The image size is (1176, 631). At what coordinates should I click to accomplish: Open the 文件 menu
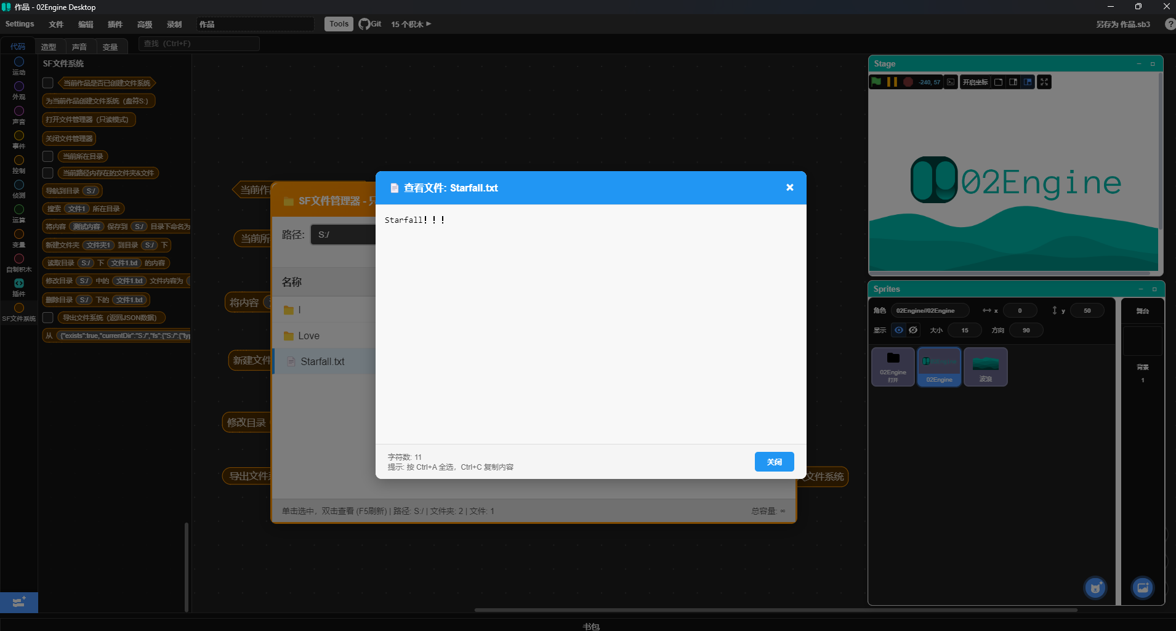[x=56, y=24]
